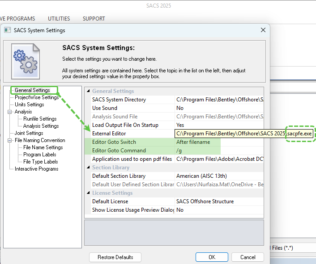316x264 pixels.
Task: Choose Interactive Programs tree item
Action: point(36,169)
